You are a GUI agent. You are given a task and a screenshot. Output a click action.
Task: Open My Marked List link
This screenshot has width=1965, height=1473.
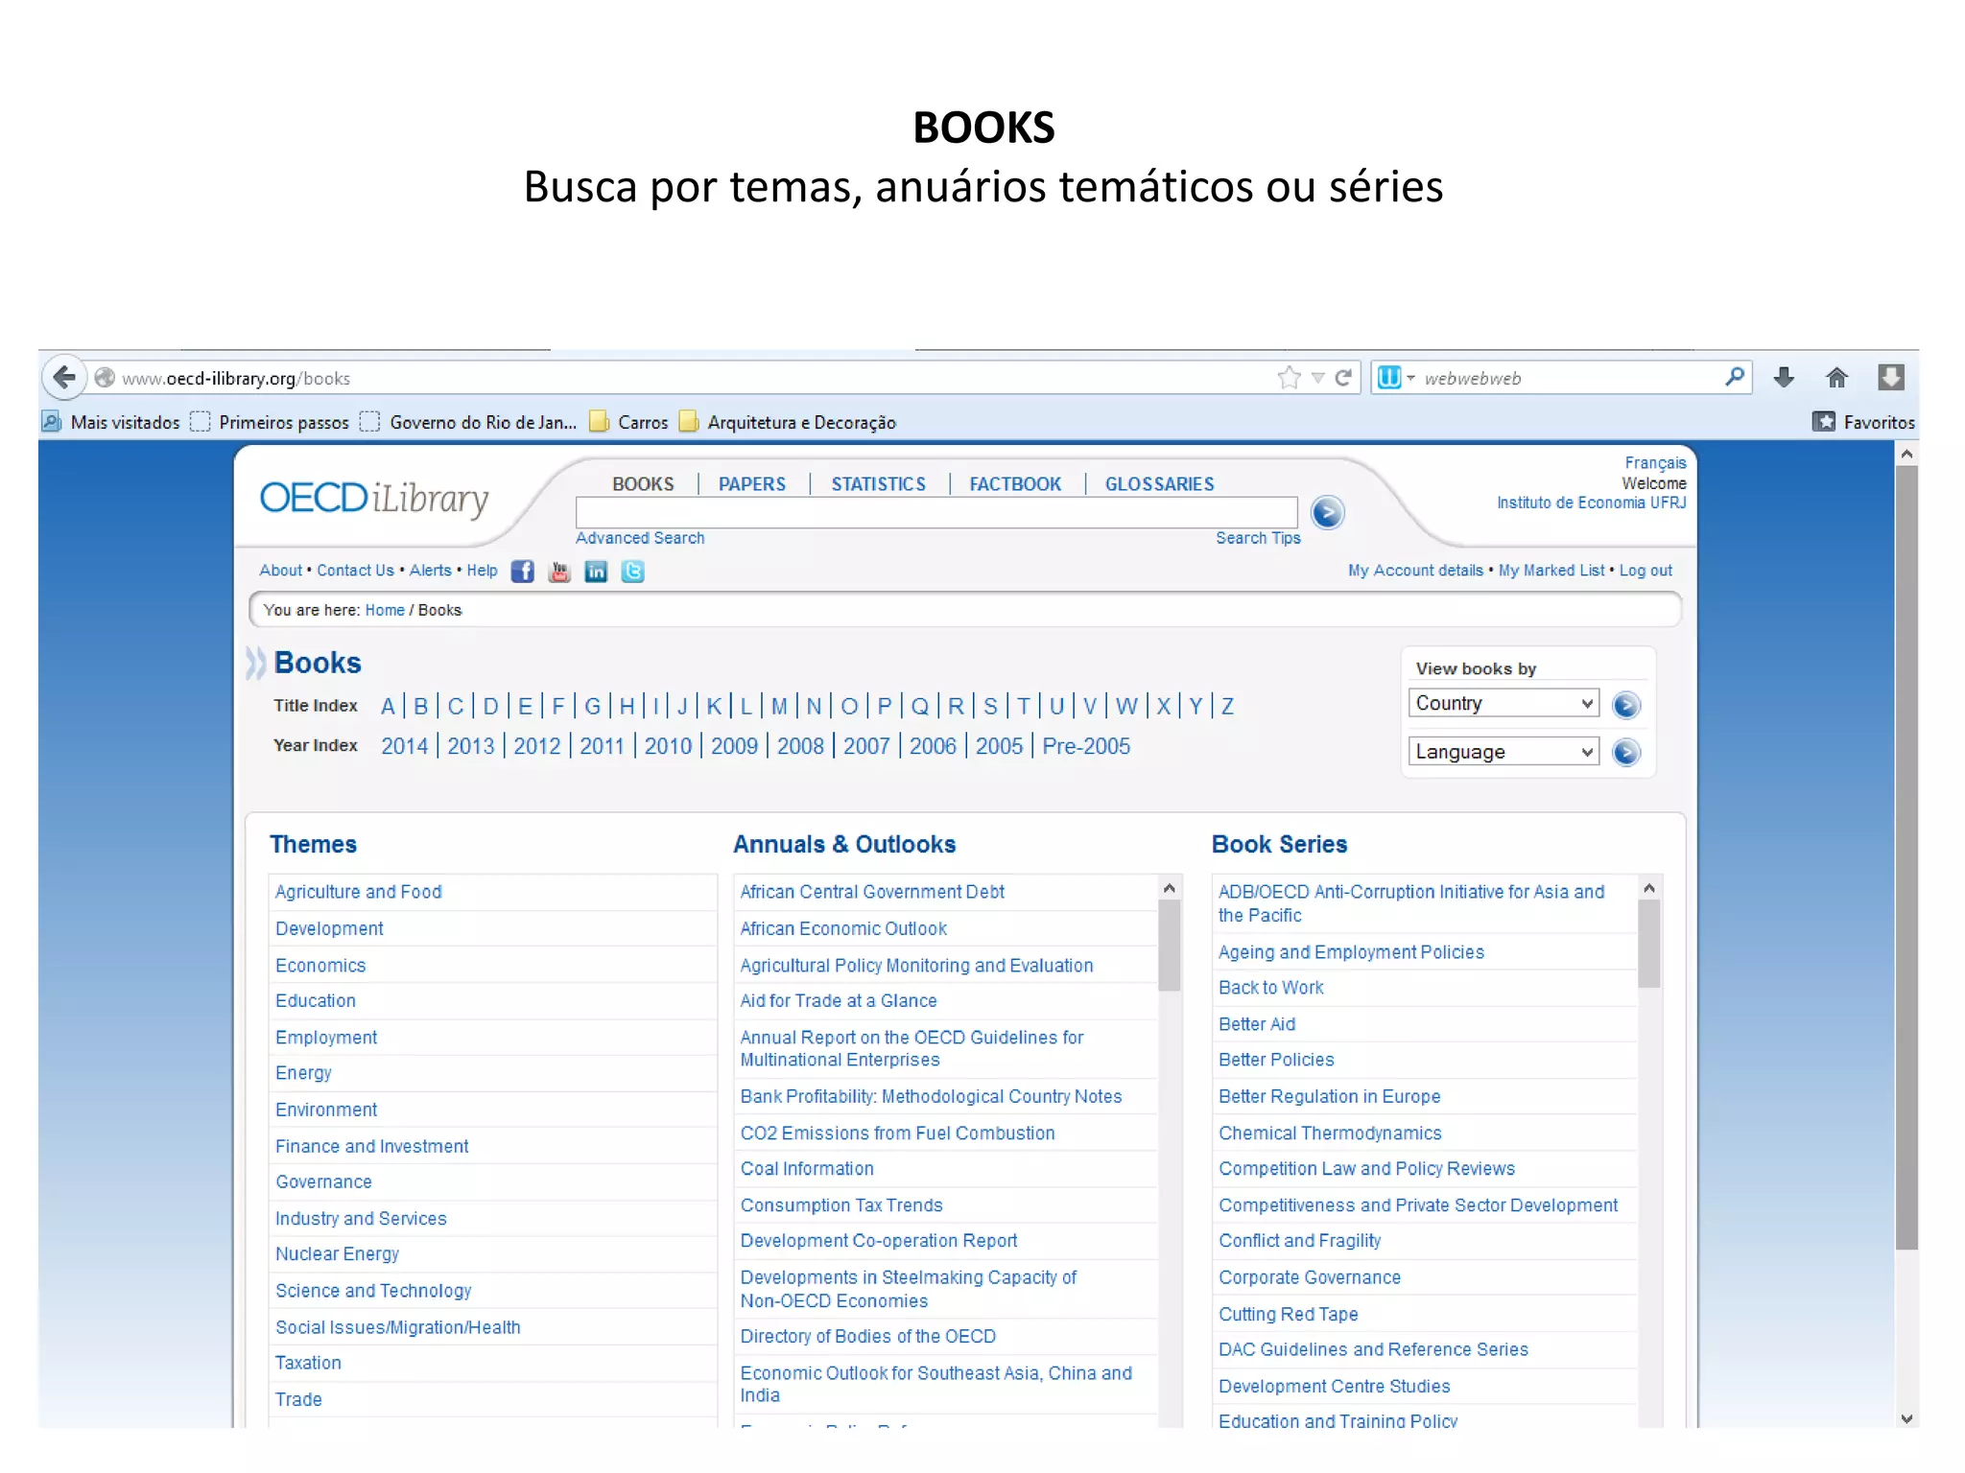tap(1551, 571)
